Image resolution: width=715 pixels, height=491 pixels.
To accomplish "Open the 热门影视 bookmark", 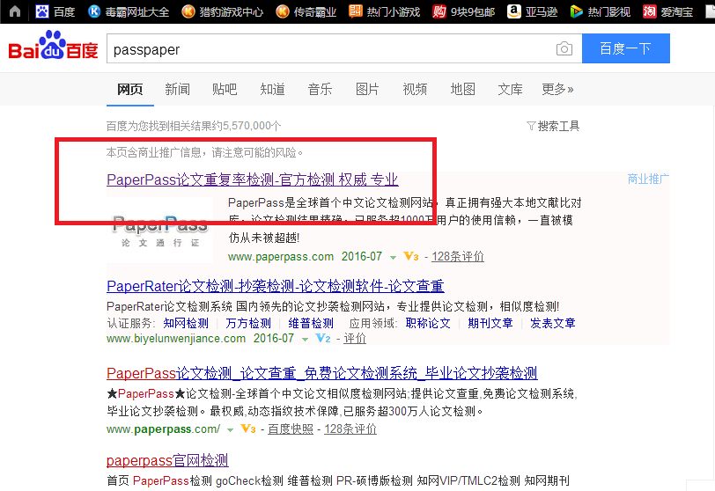I will (x=601, y=11).
